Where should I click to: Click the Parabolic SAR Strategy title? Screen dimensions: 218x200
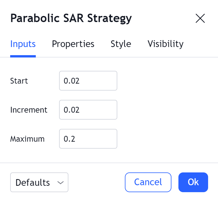point(71,18)
